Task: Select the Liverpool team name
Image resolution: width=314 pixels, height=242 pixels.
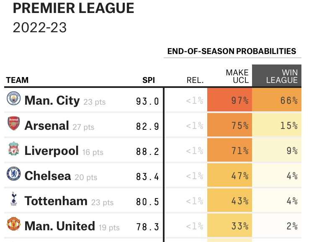Action: pyautogui.click(x=51, y=151)
